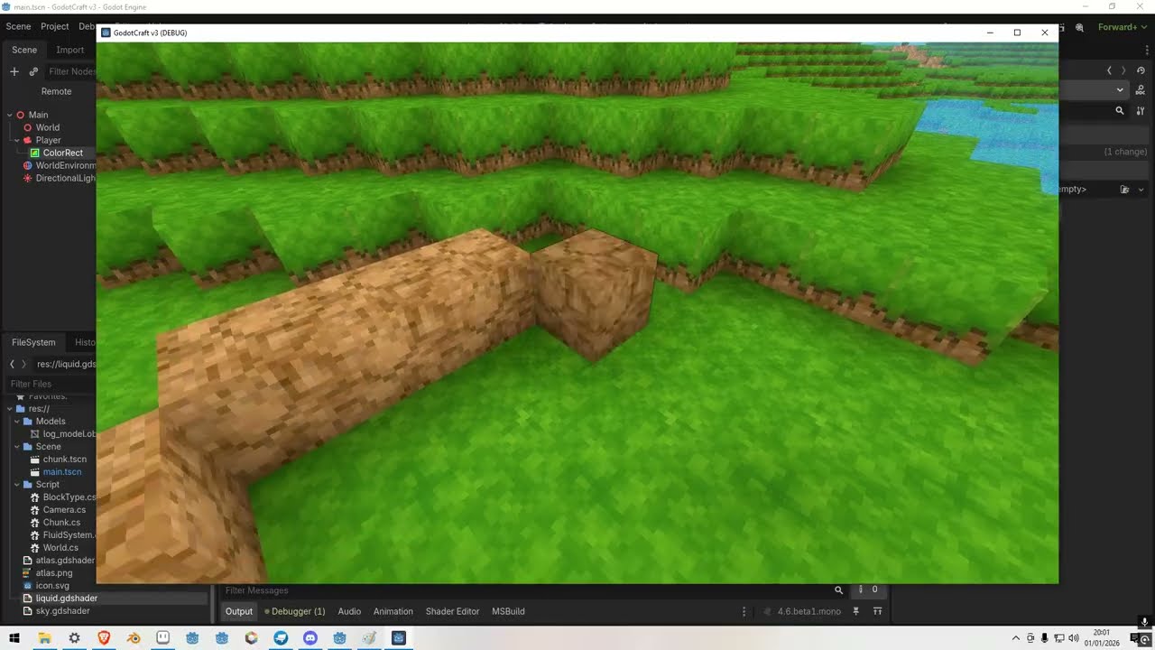Toggle the bottom panel pin icon
The width and height of the screenshot is (1155, 650).
(856, 611)
